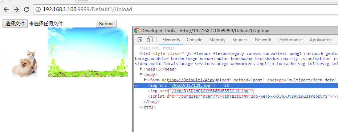Follow the /bundles/jquery script src link
This screenshot has height=132, width=338.
click(x=253, y=96)
